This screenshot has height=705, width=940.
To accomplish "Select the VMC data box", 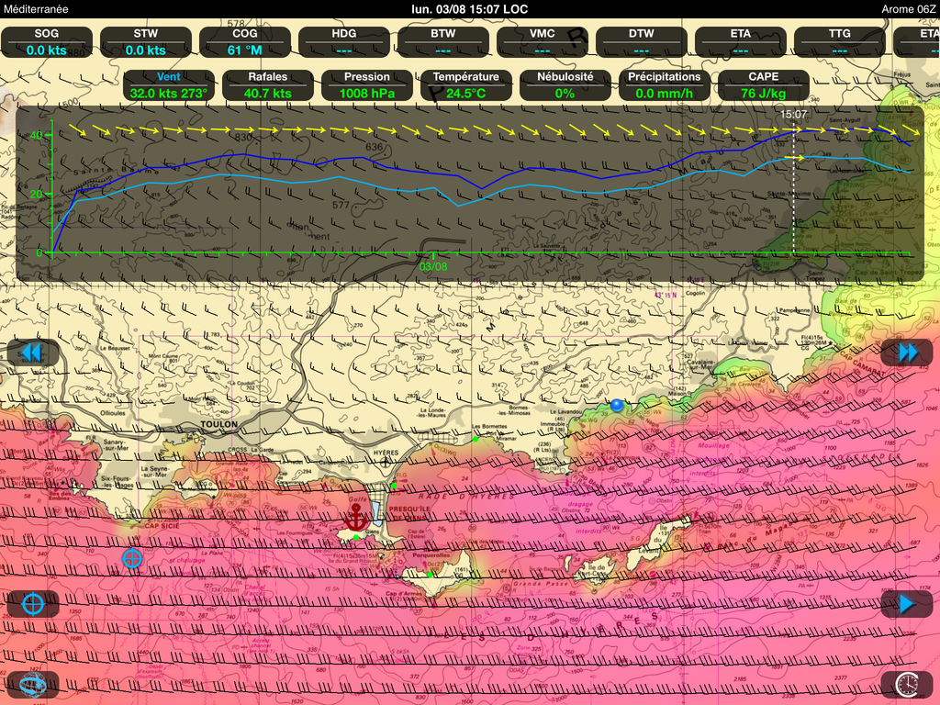I will point(542,42).
